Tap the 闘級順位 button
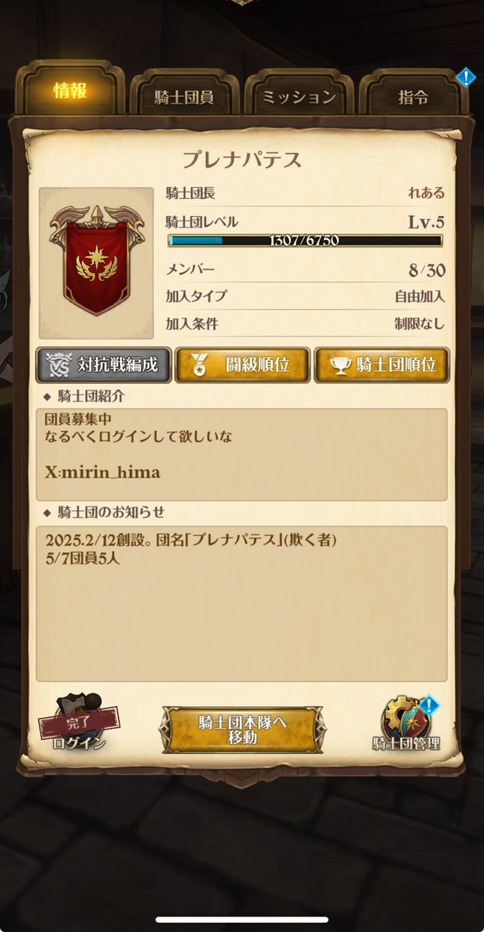The height and width of the screenshot is (932, 484). click(x=242, y=365)
